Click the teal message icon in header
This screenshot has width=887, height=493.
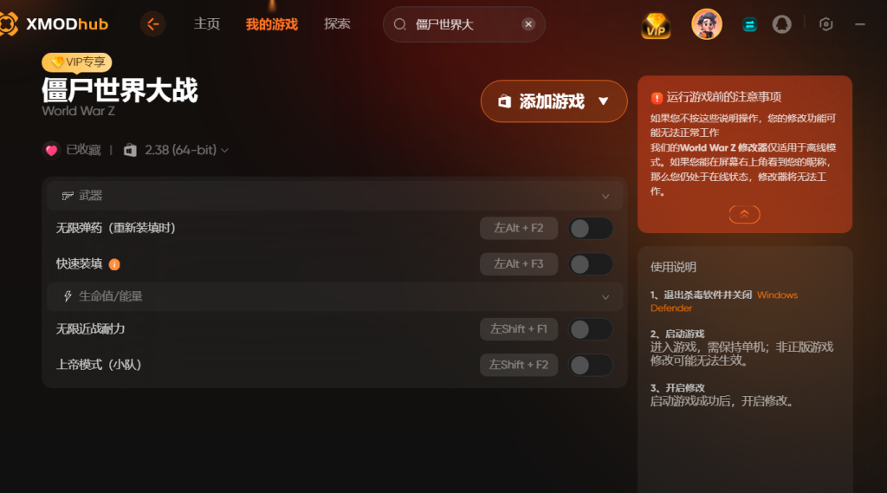click(x=749, y=24)
